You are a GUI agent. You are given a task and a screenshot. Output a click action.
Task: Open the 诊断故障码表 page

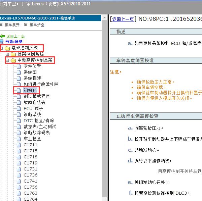click(x=37, y=133)
